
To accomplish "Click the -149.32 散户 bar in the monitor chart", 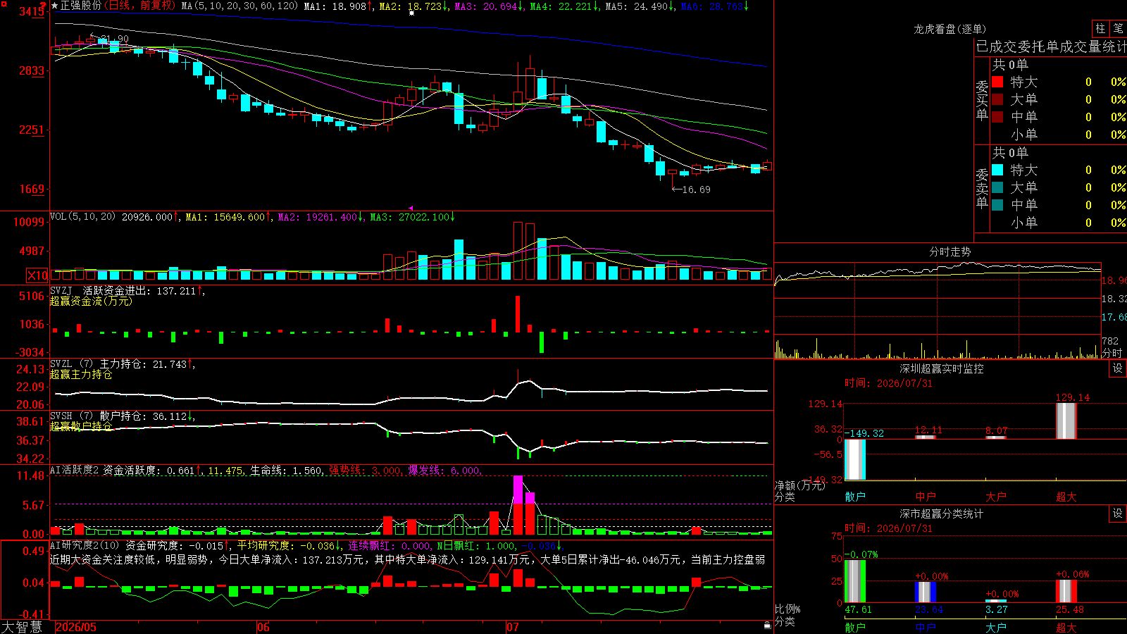I will (x=855, y=459).
